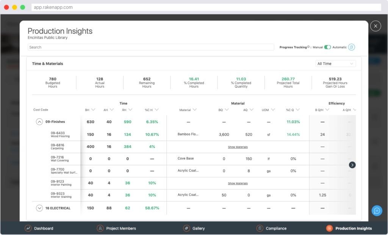Expand the 16 ELECTRICAL cost code group
This screenshot has width=388, height=235.
[39, 208]
